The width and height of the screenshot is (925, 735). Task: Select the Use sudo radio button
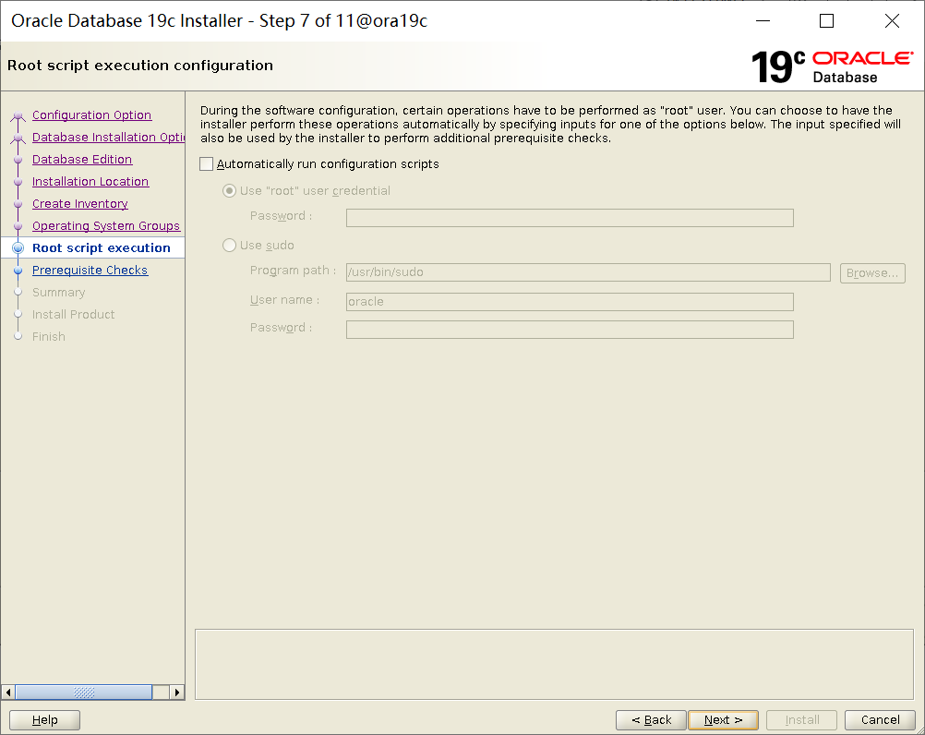click(229, 245)
